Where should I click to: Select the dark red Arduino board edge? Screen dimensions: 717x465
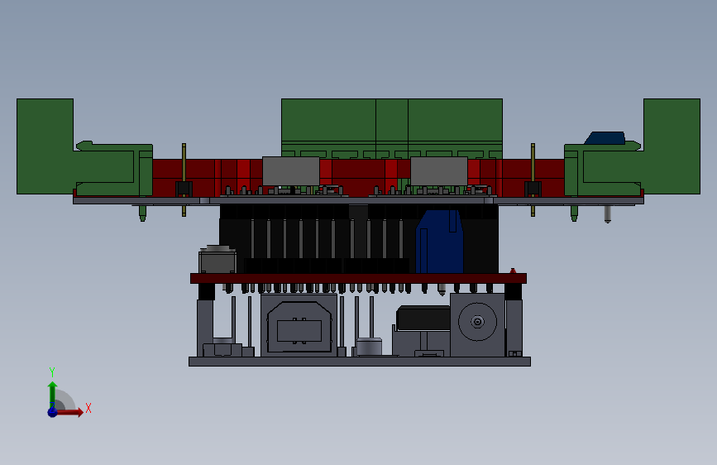coord(358,278)
